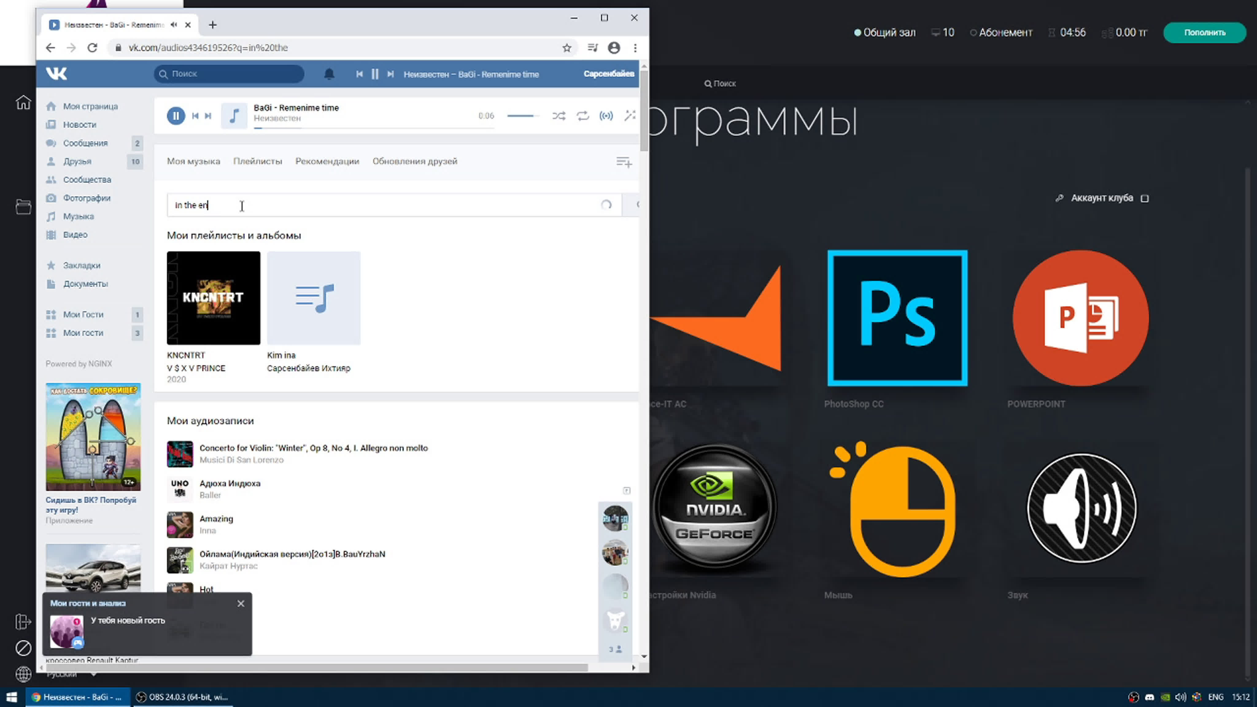The width and height of the screenshot is (1257, 707).
Task: Skip to next track in header
Action: (x=390, y=74)
